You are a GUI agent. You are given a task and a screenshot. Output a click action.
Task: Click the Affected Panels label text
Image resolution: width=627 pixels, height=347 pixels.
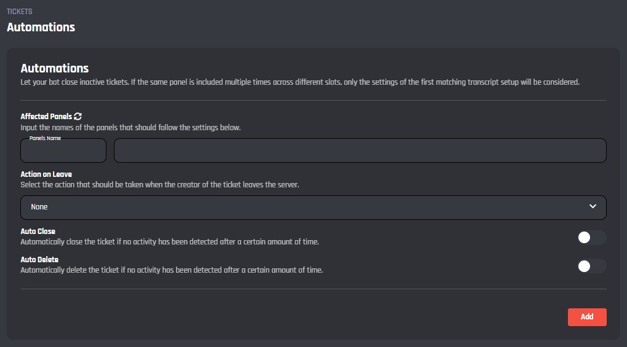click(x=46, y=116)
